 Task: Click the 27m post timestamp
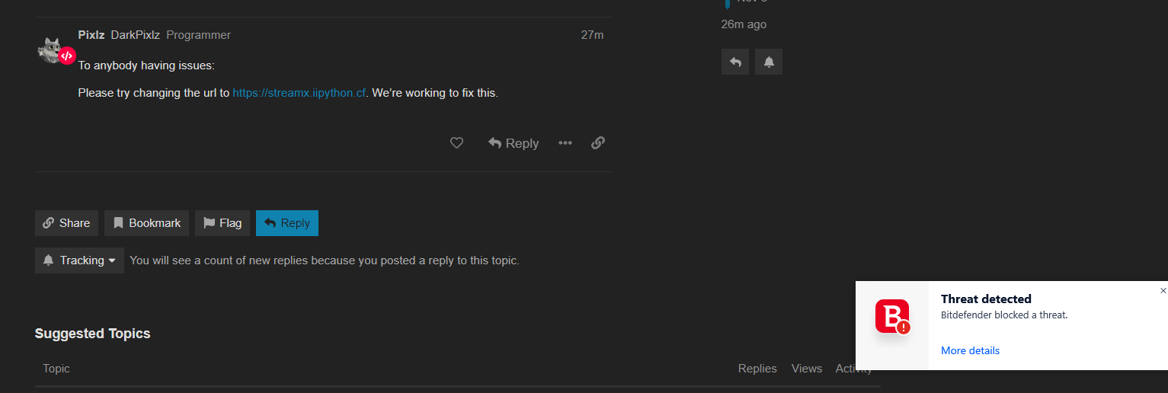(x=592, y=35)
